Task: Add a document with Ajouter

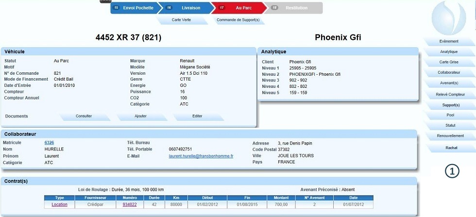Action: 140,117
